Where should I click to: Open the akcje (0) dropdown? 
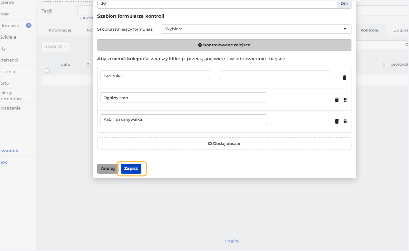[55, 46]
